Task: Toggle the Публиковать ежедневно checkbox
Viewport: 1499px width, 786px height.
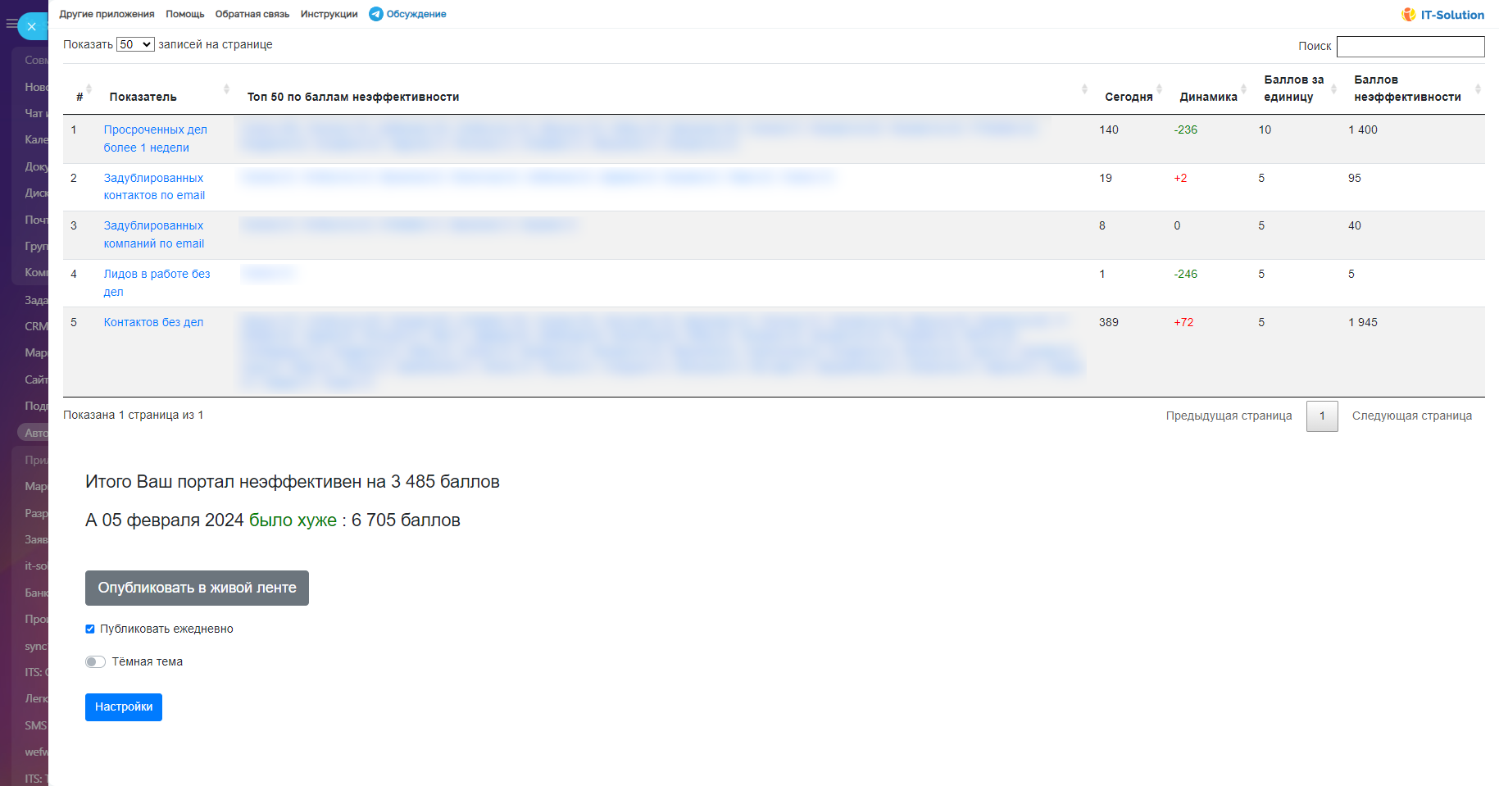Action: coord(90,629)
